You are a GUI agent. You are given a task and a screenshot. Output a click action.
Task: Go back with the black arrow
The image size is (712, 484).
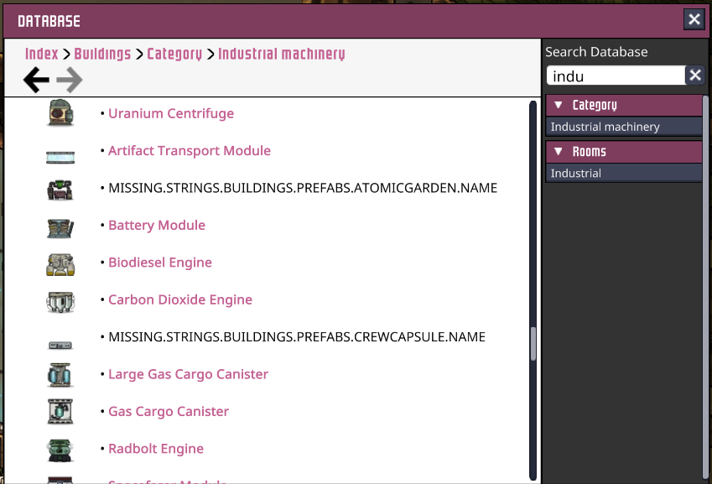click(36, 81)
